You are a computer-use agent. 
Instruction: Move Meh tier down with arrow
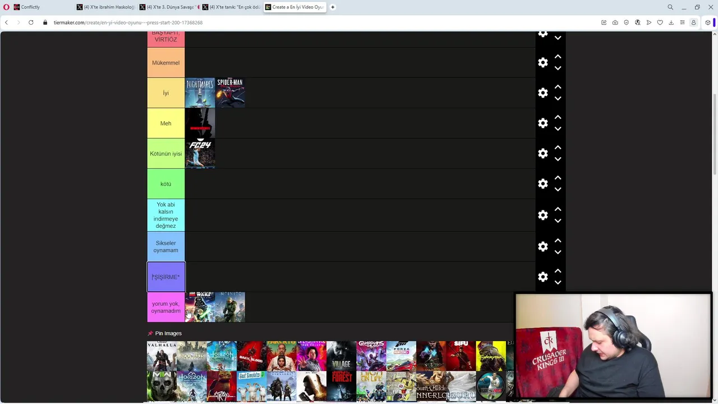[x=558, y=129]
